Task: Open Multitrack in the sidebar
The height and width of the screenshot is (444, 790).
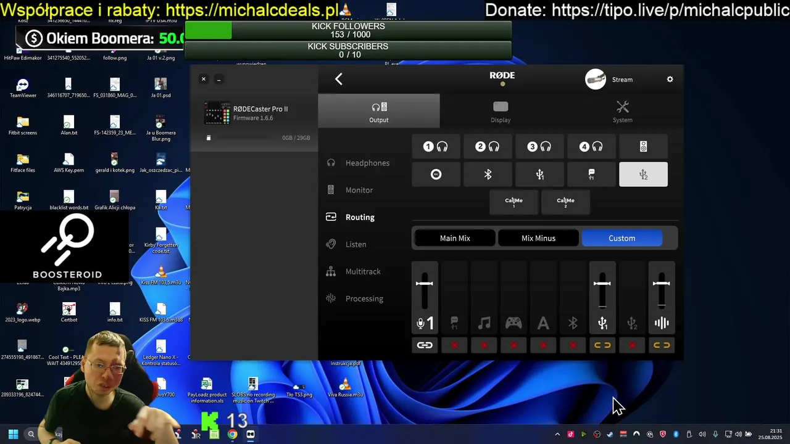Action: tap(354, 271)
